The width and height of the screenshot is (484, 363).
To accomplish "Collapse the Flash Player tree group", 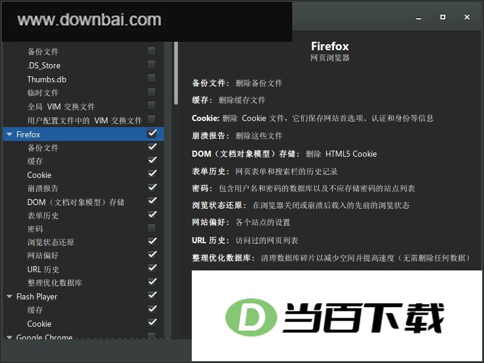I will point(9,296).
